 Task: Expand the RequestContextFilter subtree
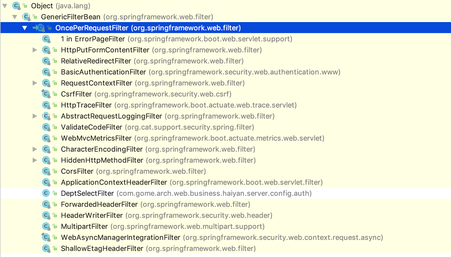[x=35, y=83]
